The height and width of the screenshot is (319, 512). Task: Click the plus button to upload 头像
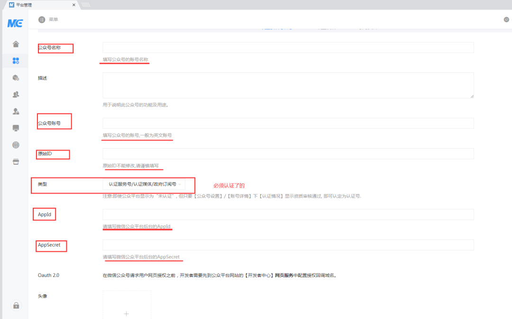[127, 313]
